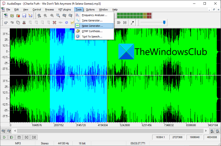Click the output level meter

[x=134, y=15]
